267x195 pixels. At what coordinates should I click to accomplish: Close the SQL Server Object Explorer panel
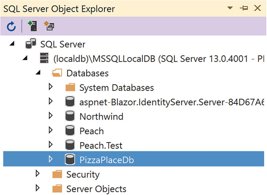(x=257, y=8)
